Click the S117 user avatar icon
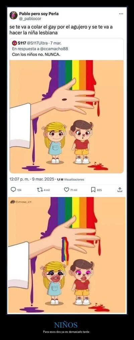The image size is (134, 340). coord(14,43)
